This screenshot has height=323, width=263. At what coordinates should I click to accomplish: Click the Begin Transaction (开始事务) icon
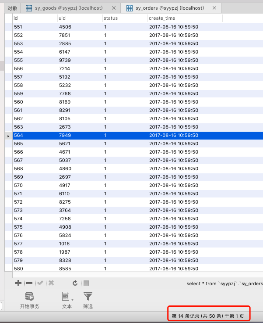coord(29,297)
